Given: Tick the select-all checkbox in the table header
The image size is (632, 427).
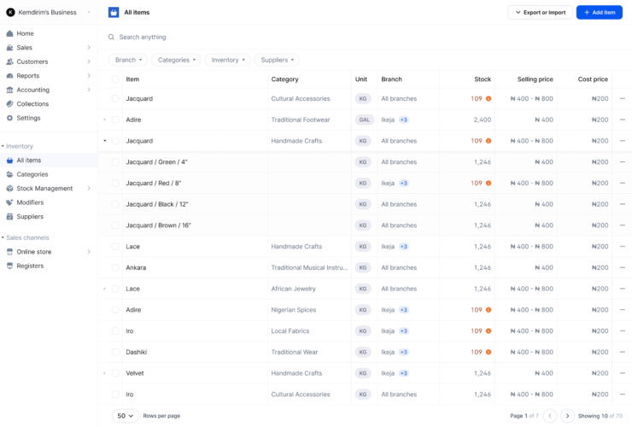Looking at the screenshot, I should [115, 79].
